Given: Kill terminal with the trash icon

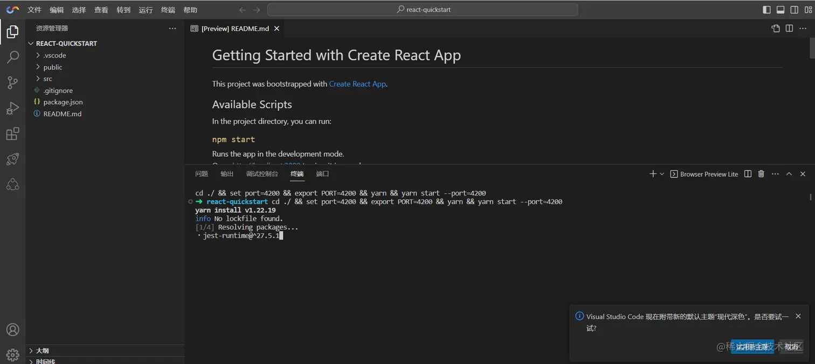Looking at the screenshot, I should (761, 174).
